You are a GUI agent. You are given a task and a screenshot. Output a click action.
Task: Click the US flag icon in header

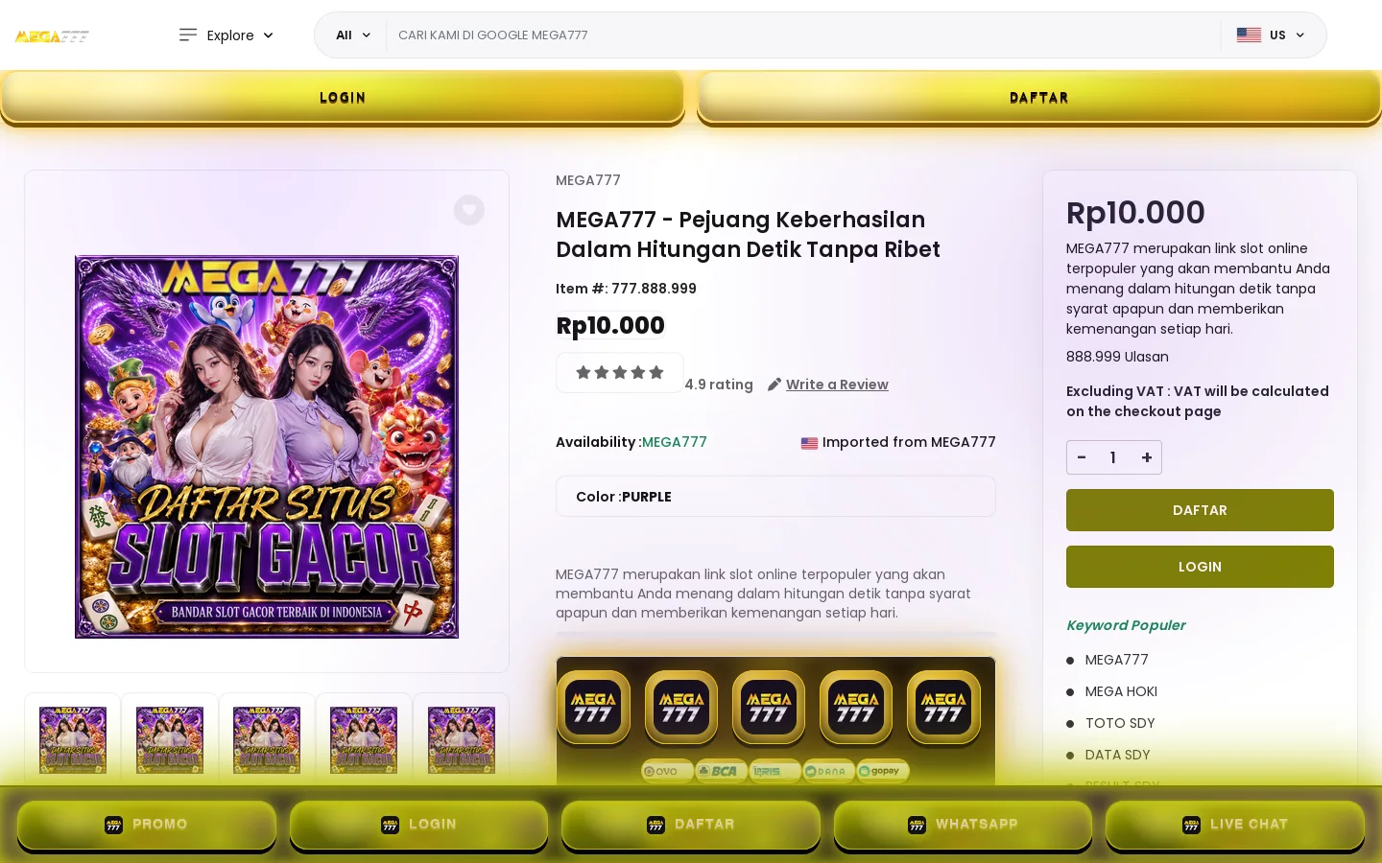1249,35
